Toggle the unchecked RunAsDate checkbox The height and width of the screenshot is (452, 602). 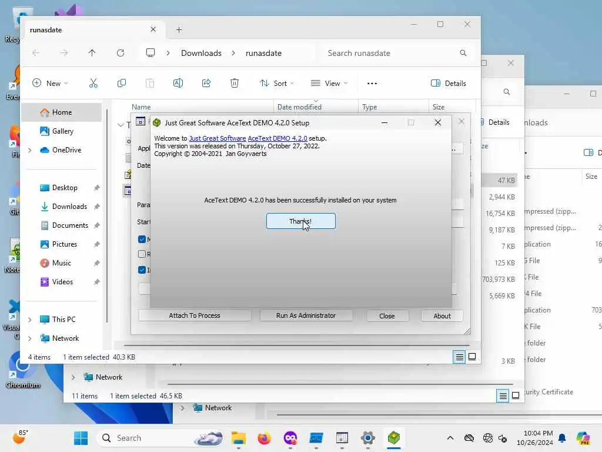(142, 254)
